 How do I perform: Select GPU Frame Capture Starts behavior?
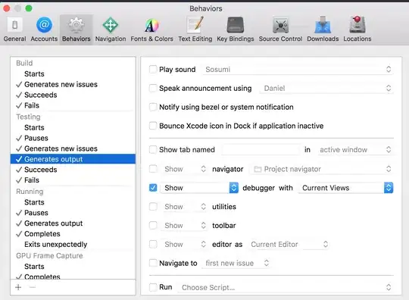click(73, 267)
